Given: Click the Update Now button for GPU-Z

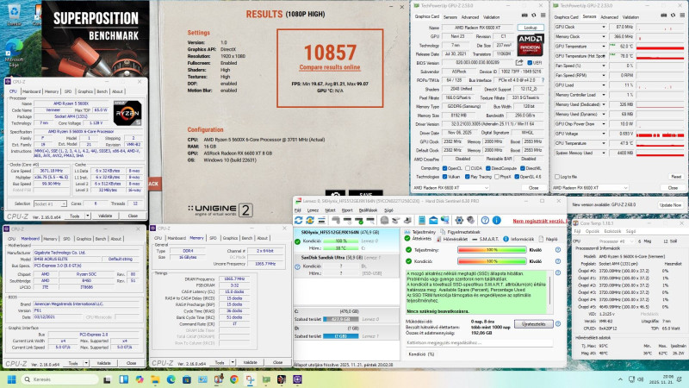Looking at the screenshot, I should 671,205.
